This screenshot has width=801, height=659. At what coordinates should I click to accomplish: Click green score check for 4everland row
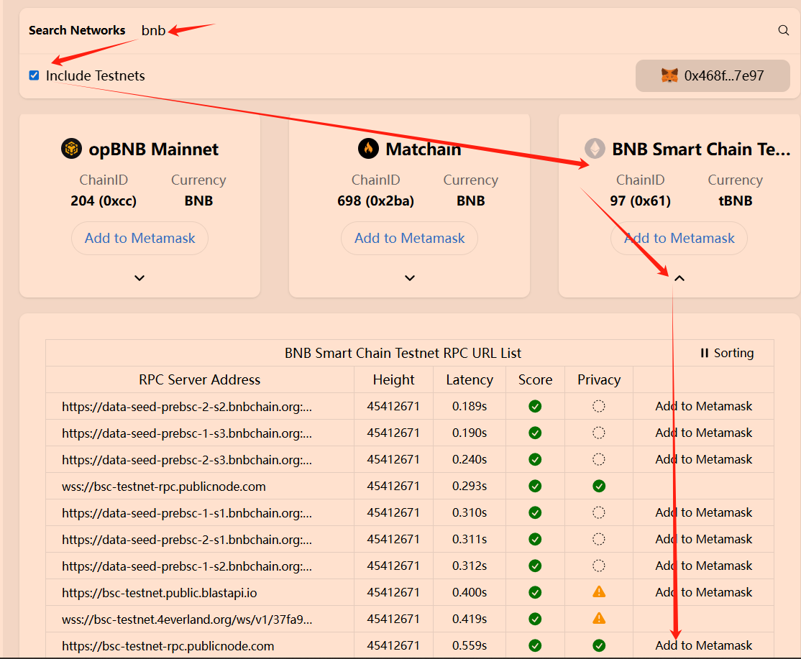535,619
